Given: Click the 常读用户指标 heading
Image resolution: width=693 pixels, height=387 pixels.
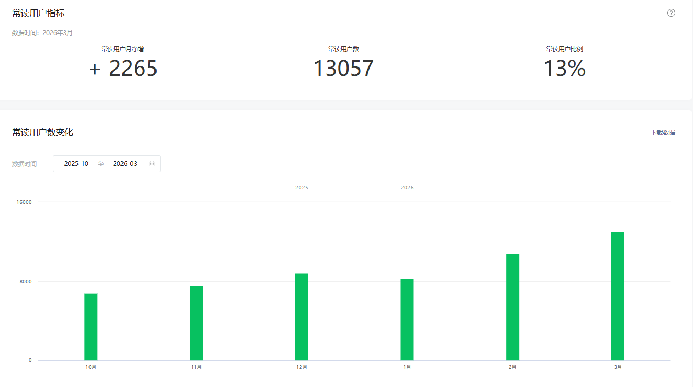Looking at the screenshot, I should point(39,14).
